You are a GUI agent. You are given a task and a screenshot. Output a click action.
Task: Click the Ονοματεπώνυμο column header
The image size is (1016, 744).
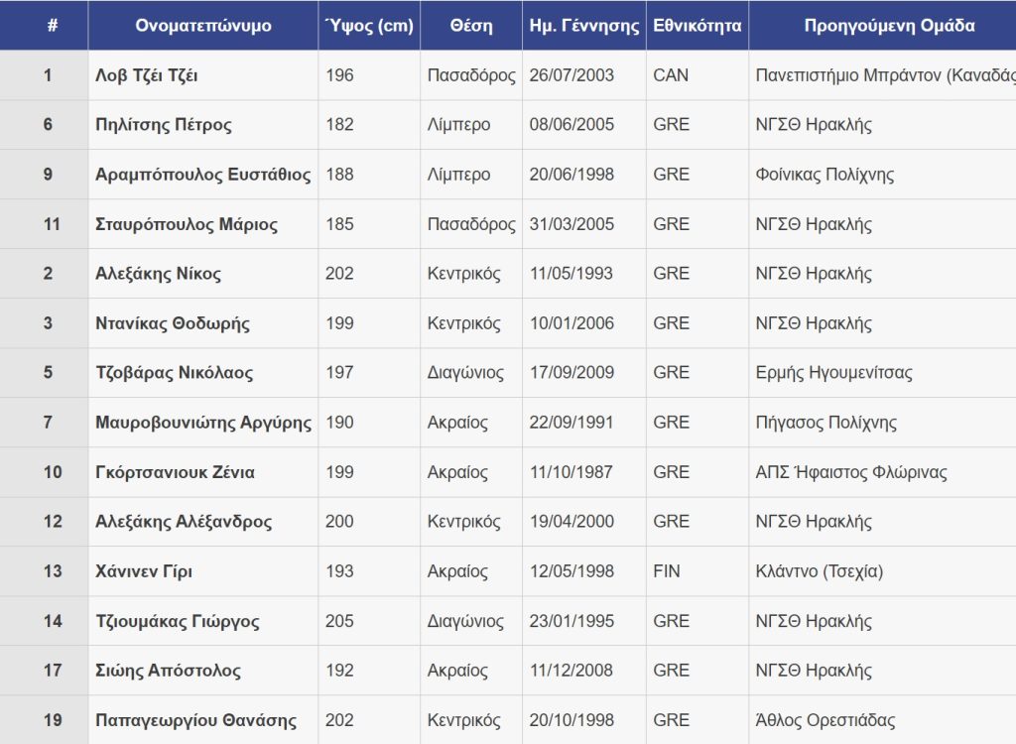tap(202, 26)
